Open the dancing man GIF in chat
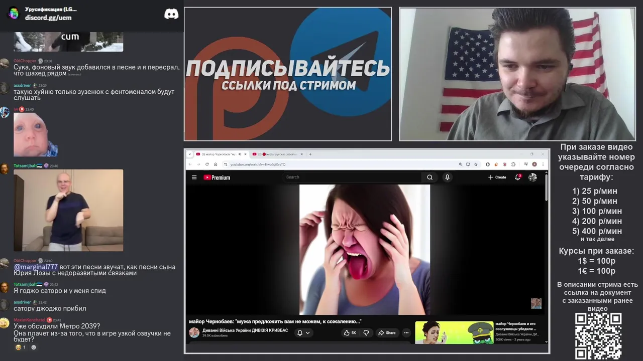 click(68, 210)
